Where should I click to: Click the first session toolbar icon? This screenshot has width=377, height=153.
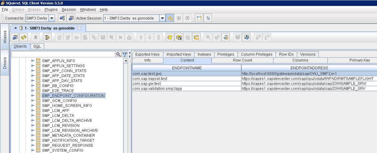point(15,37)
